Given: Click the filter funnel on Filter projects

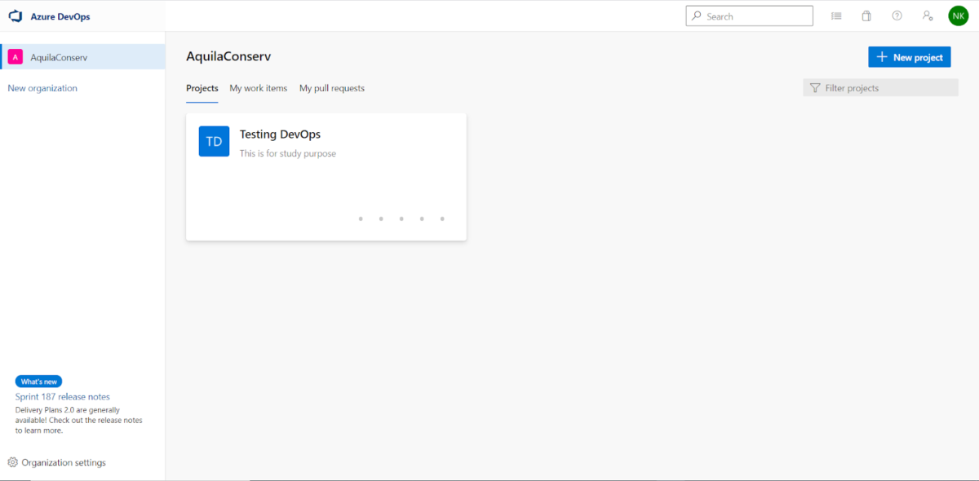Looking at the screenshot, I should point(814,87).
